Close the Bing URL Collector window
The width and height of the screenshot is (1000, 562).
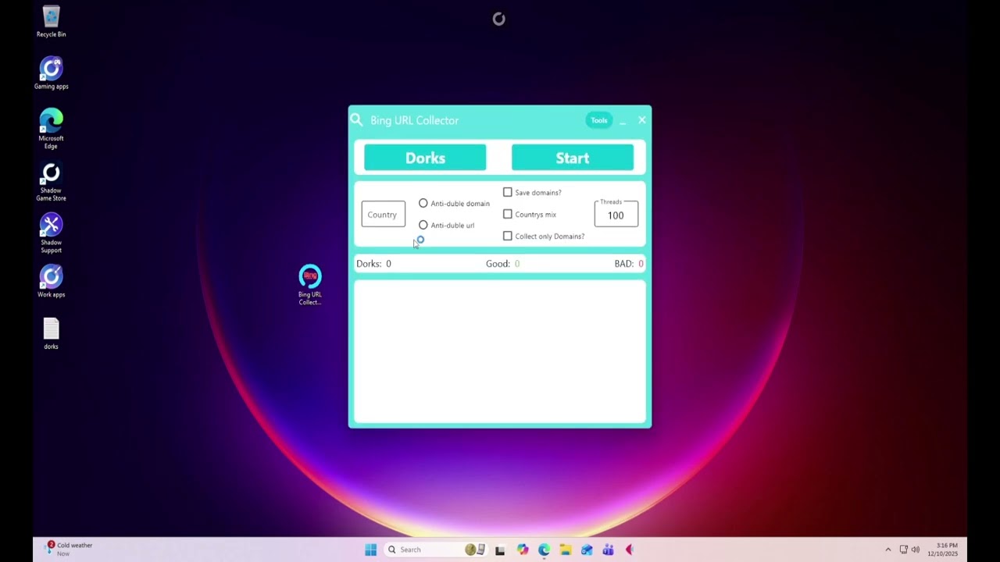(x=642, y=120)
